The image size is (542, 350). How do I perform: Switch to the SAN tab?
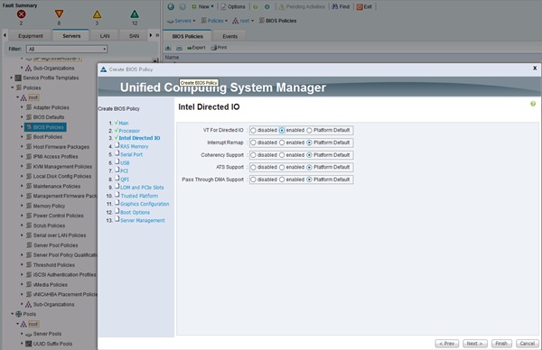pyautogui.click(x=134, y=36)
